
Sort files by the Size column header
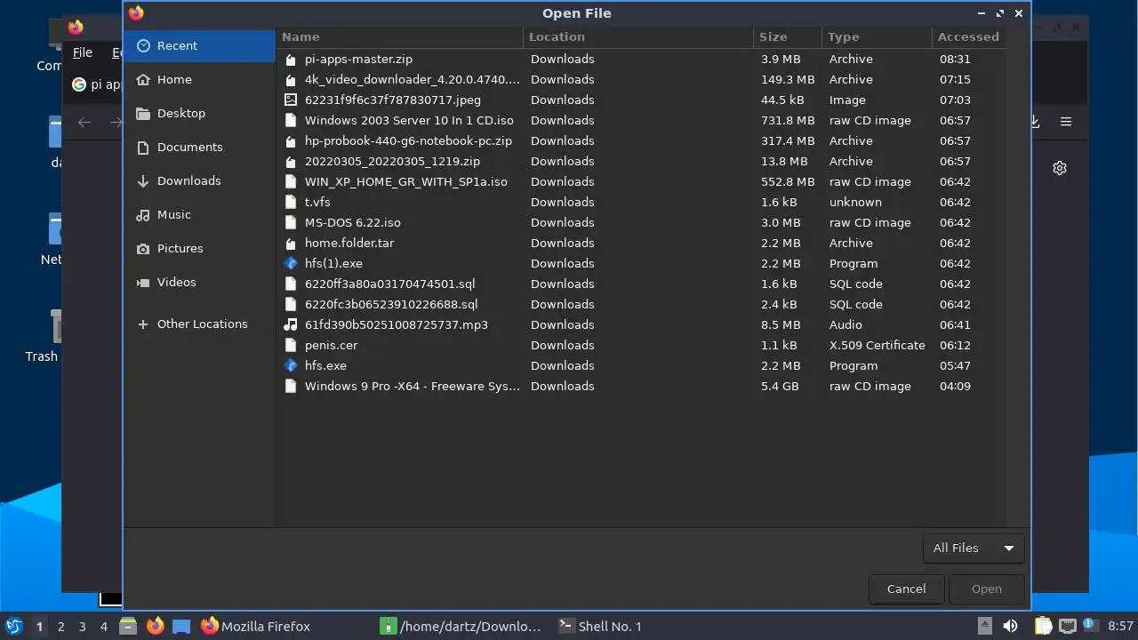point(787,36)
